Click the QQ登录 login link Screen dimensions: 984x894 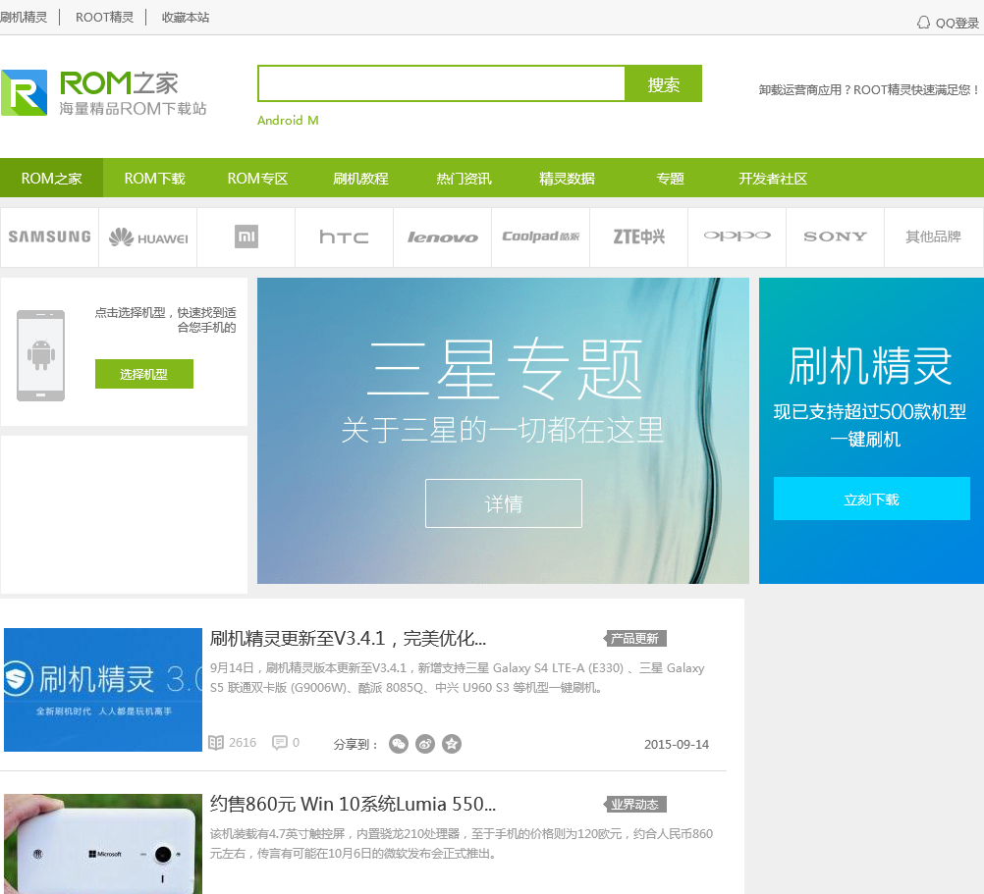click(957, 24)
